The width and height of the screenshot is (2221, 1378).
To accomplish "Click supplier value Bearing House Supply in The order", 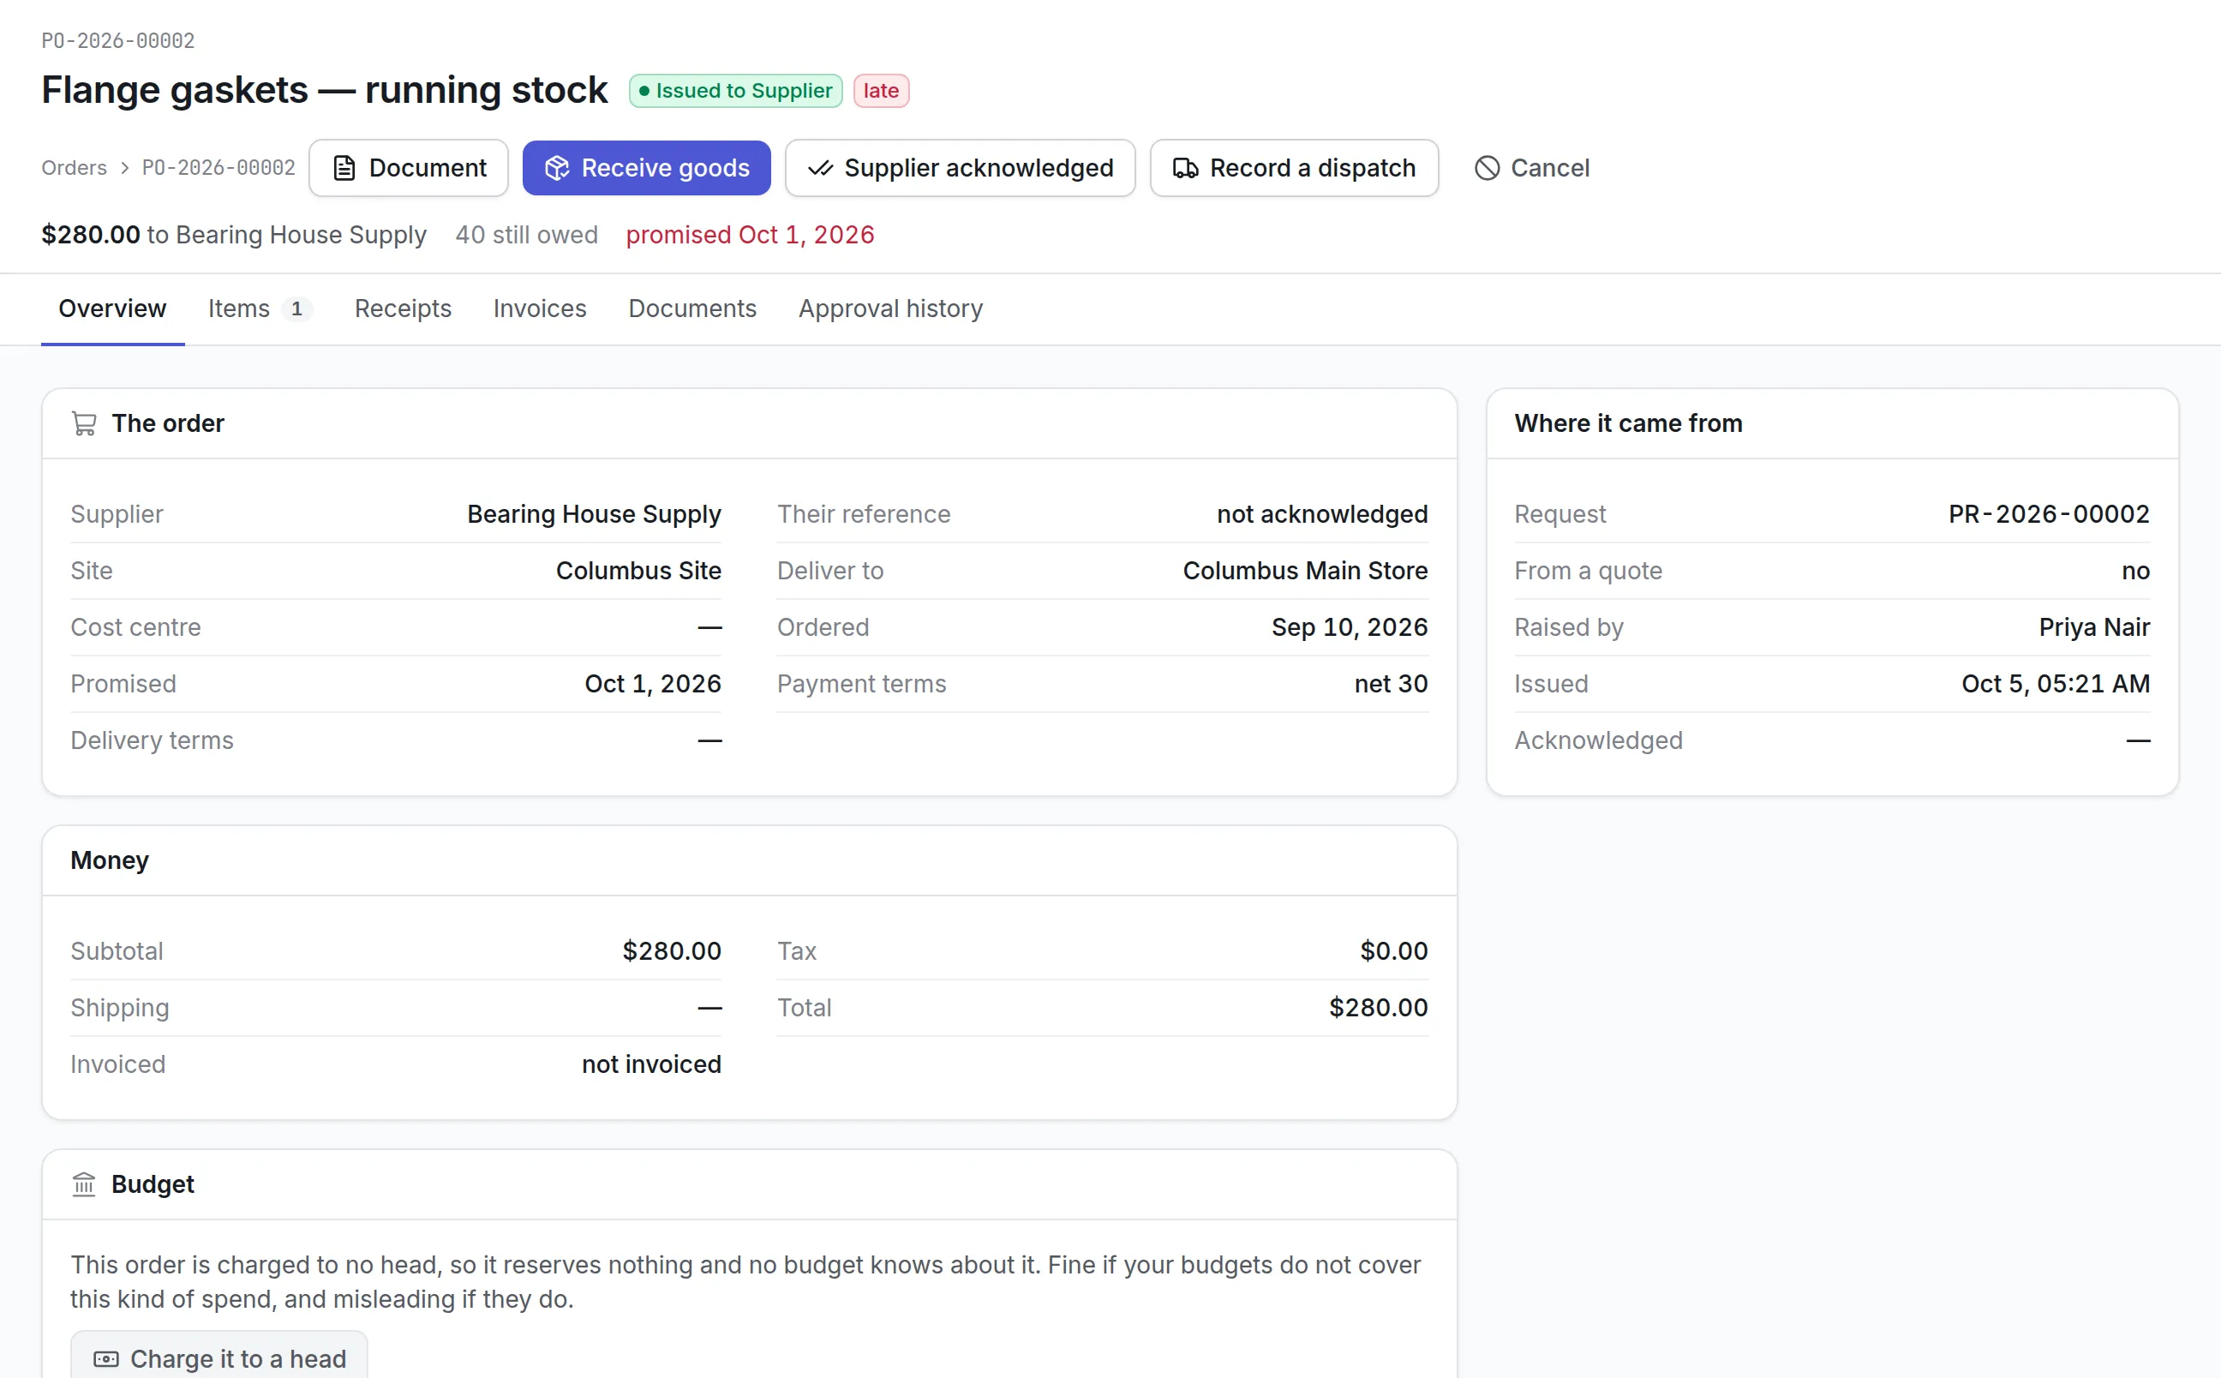I will 594,515.
